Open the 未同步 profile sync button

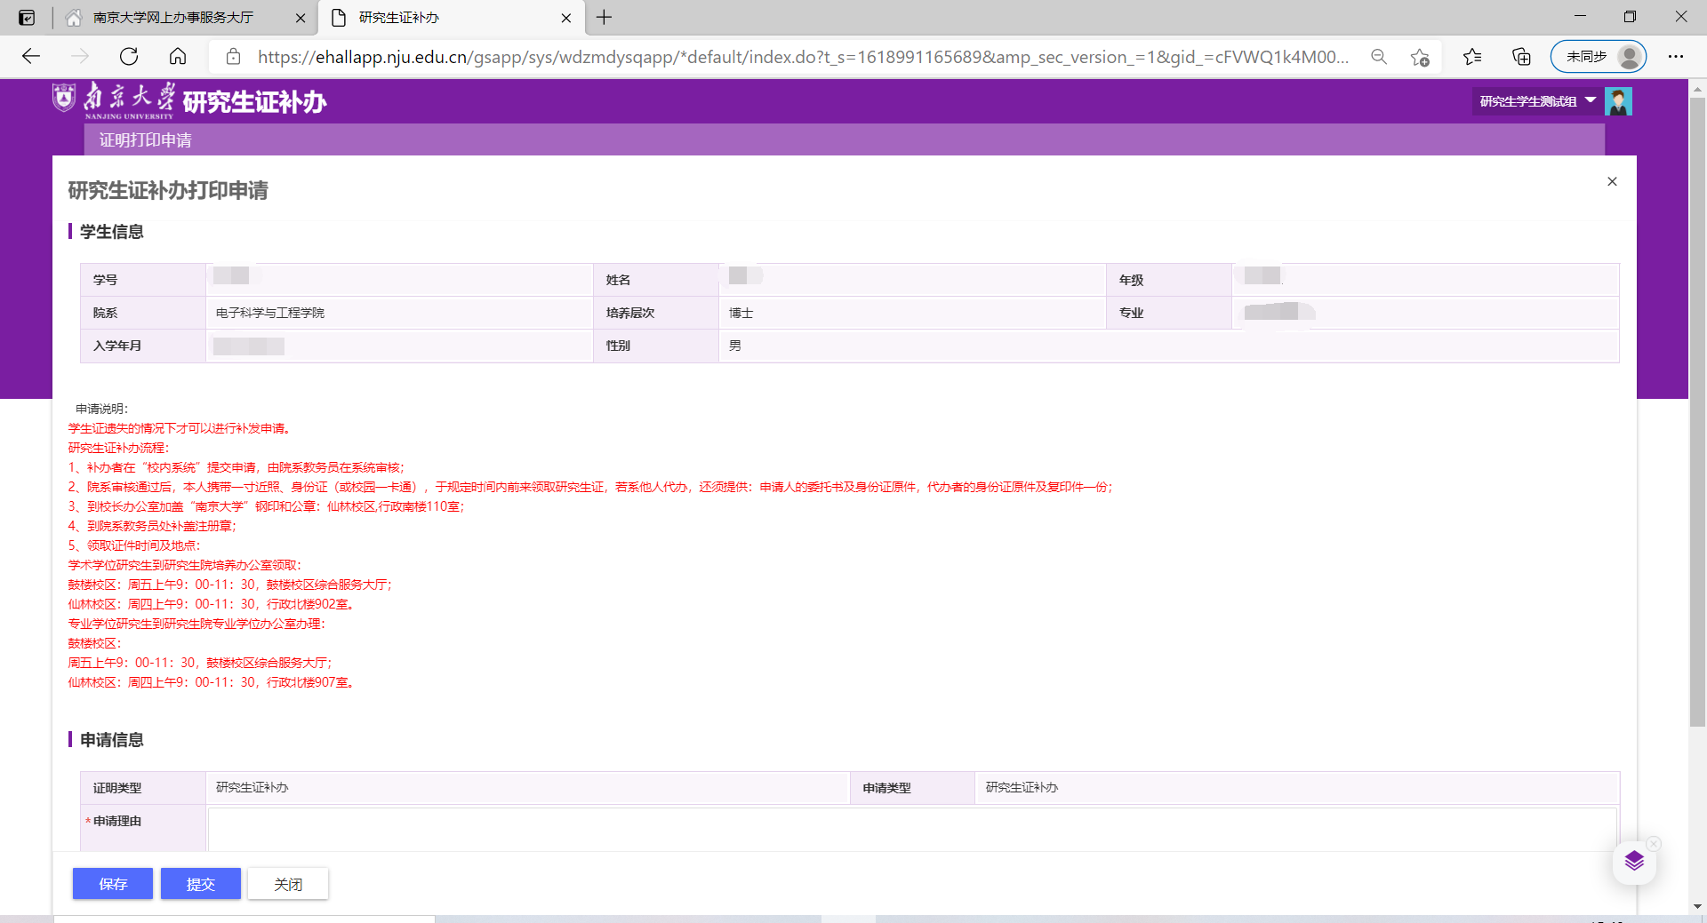(x=1598, y=57)
